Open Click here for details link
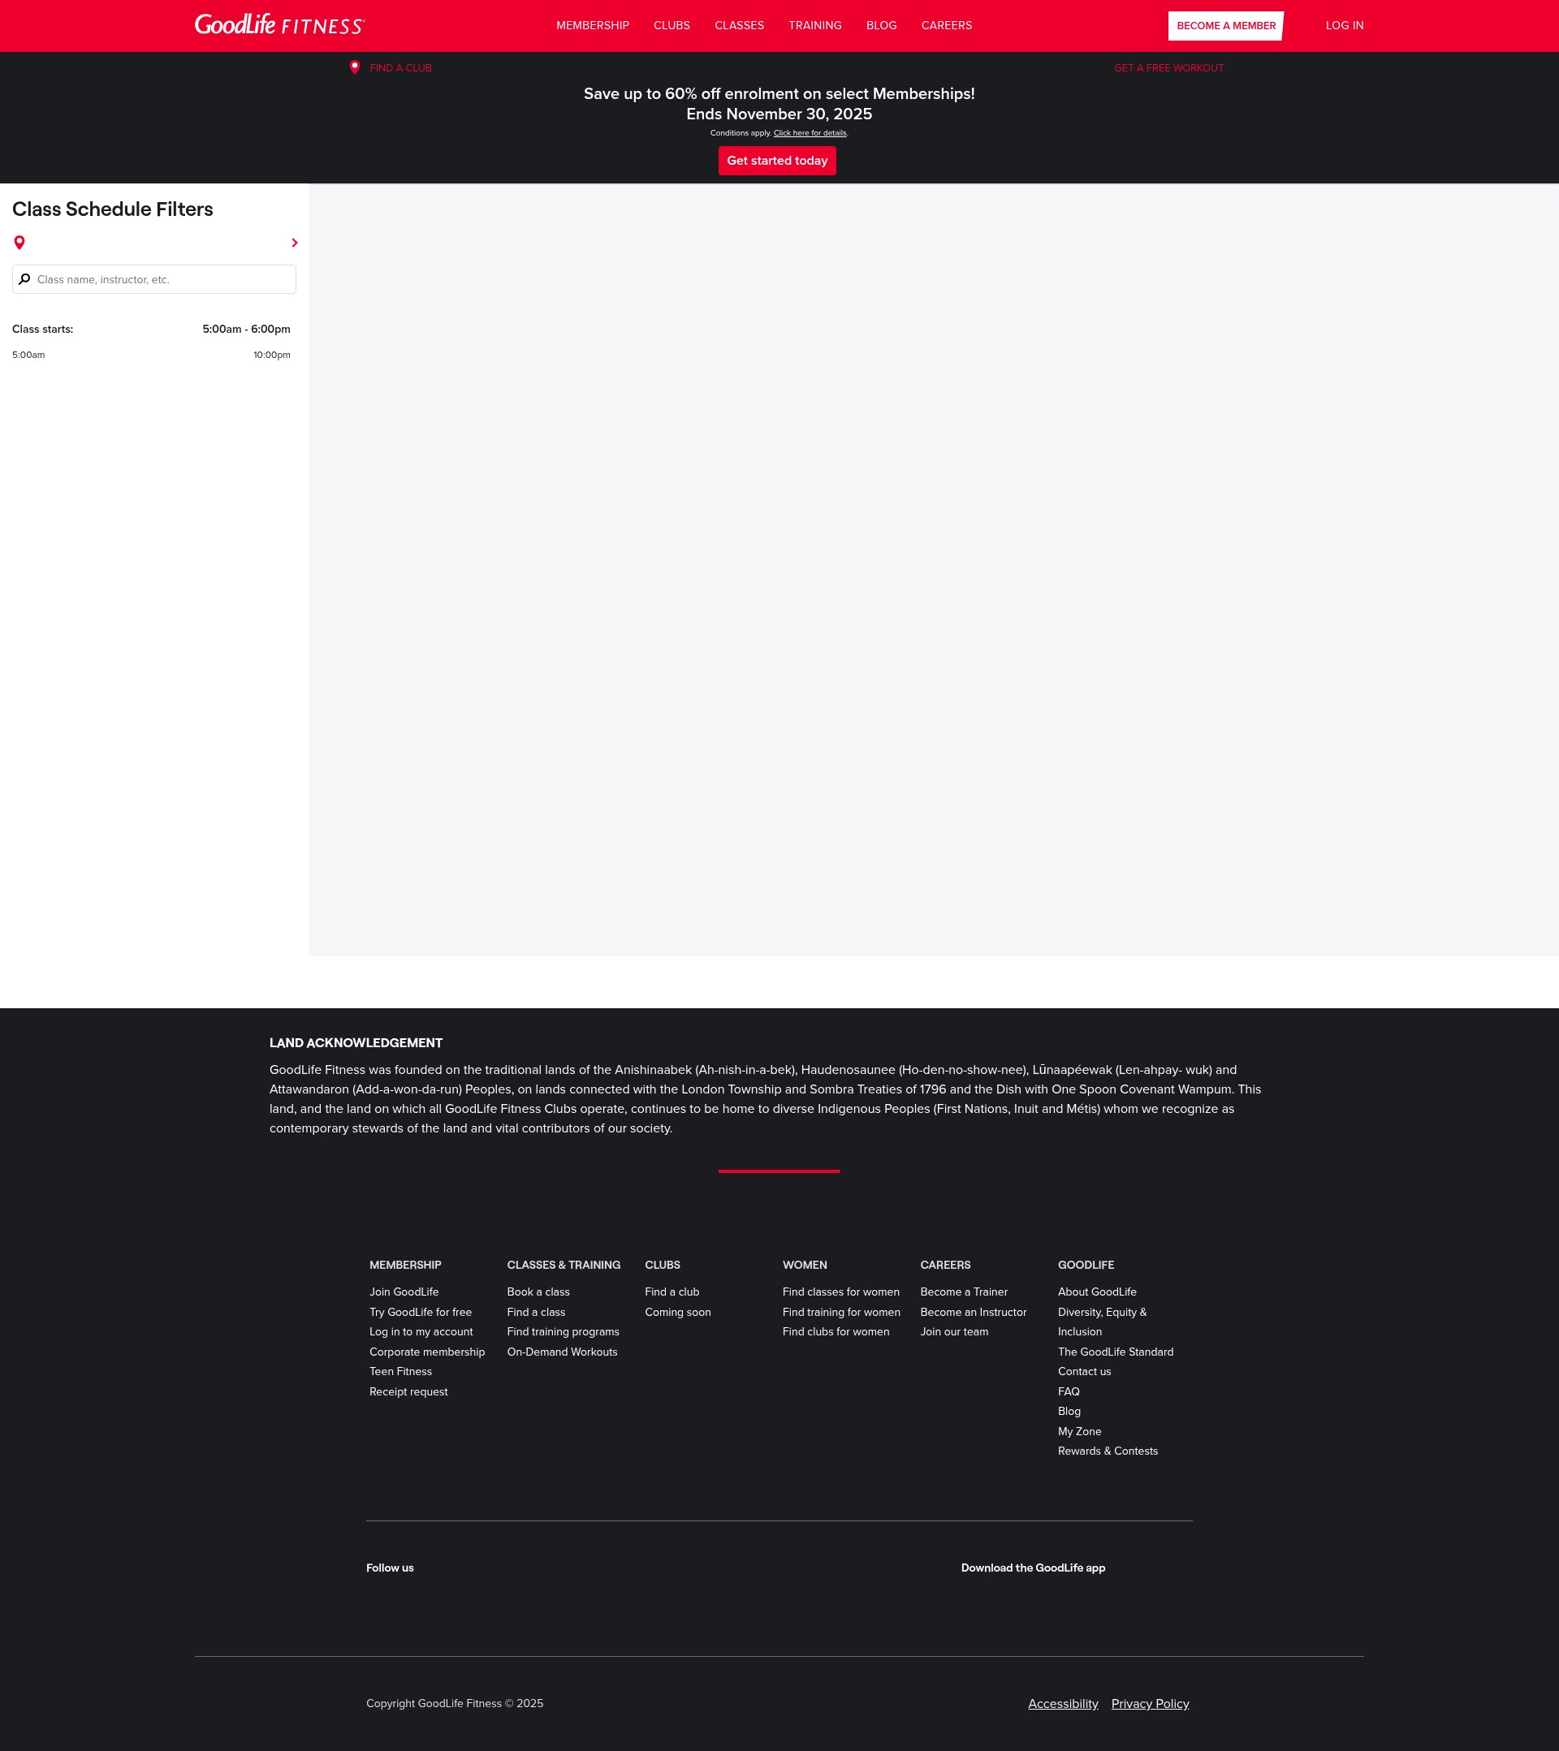Screen dimensions: 1559x1751 click(x=809, y=133)
